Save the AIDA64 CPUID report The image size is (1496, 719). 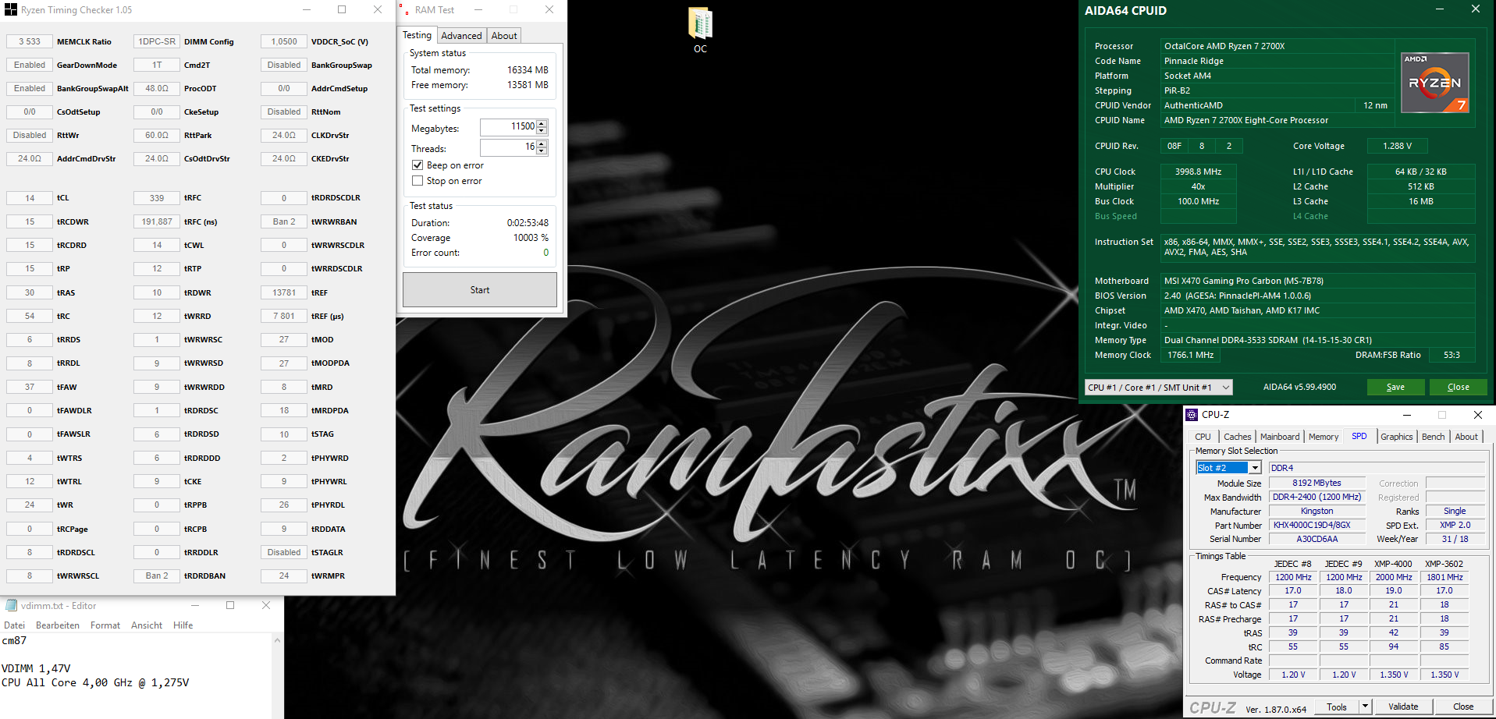[x=1395, y=388]
